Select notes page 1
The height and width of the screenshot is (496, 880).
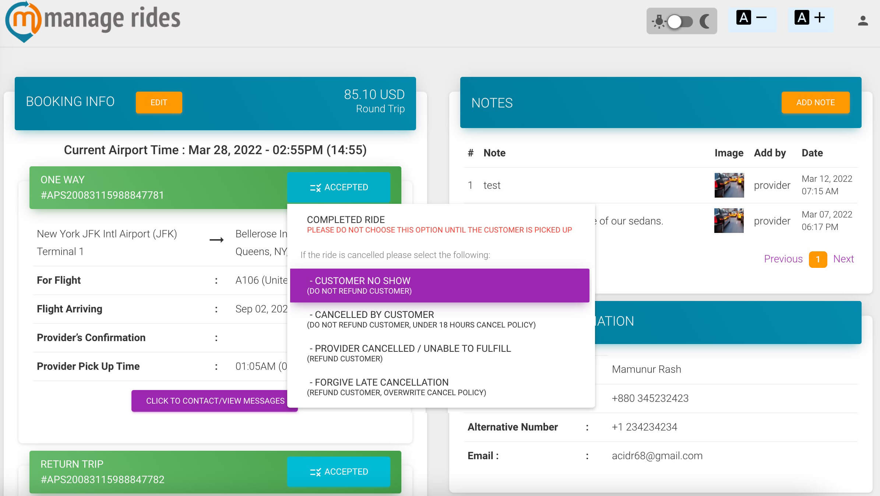[x=818, y=259]
